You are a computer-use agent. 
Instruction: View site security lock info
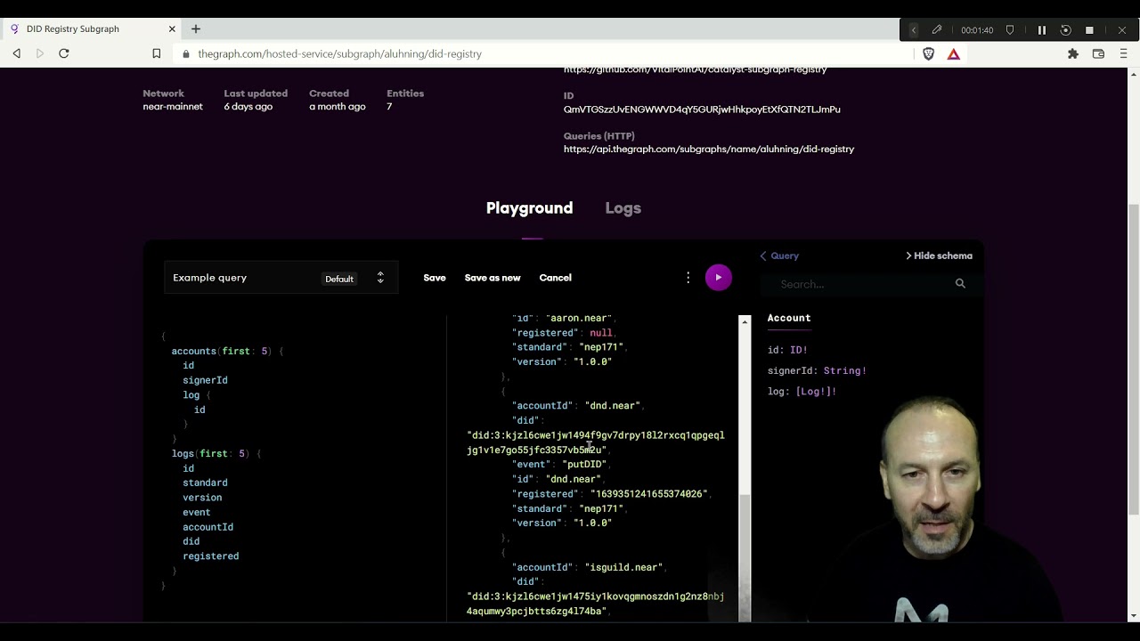pos(186,54)
